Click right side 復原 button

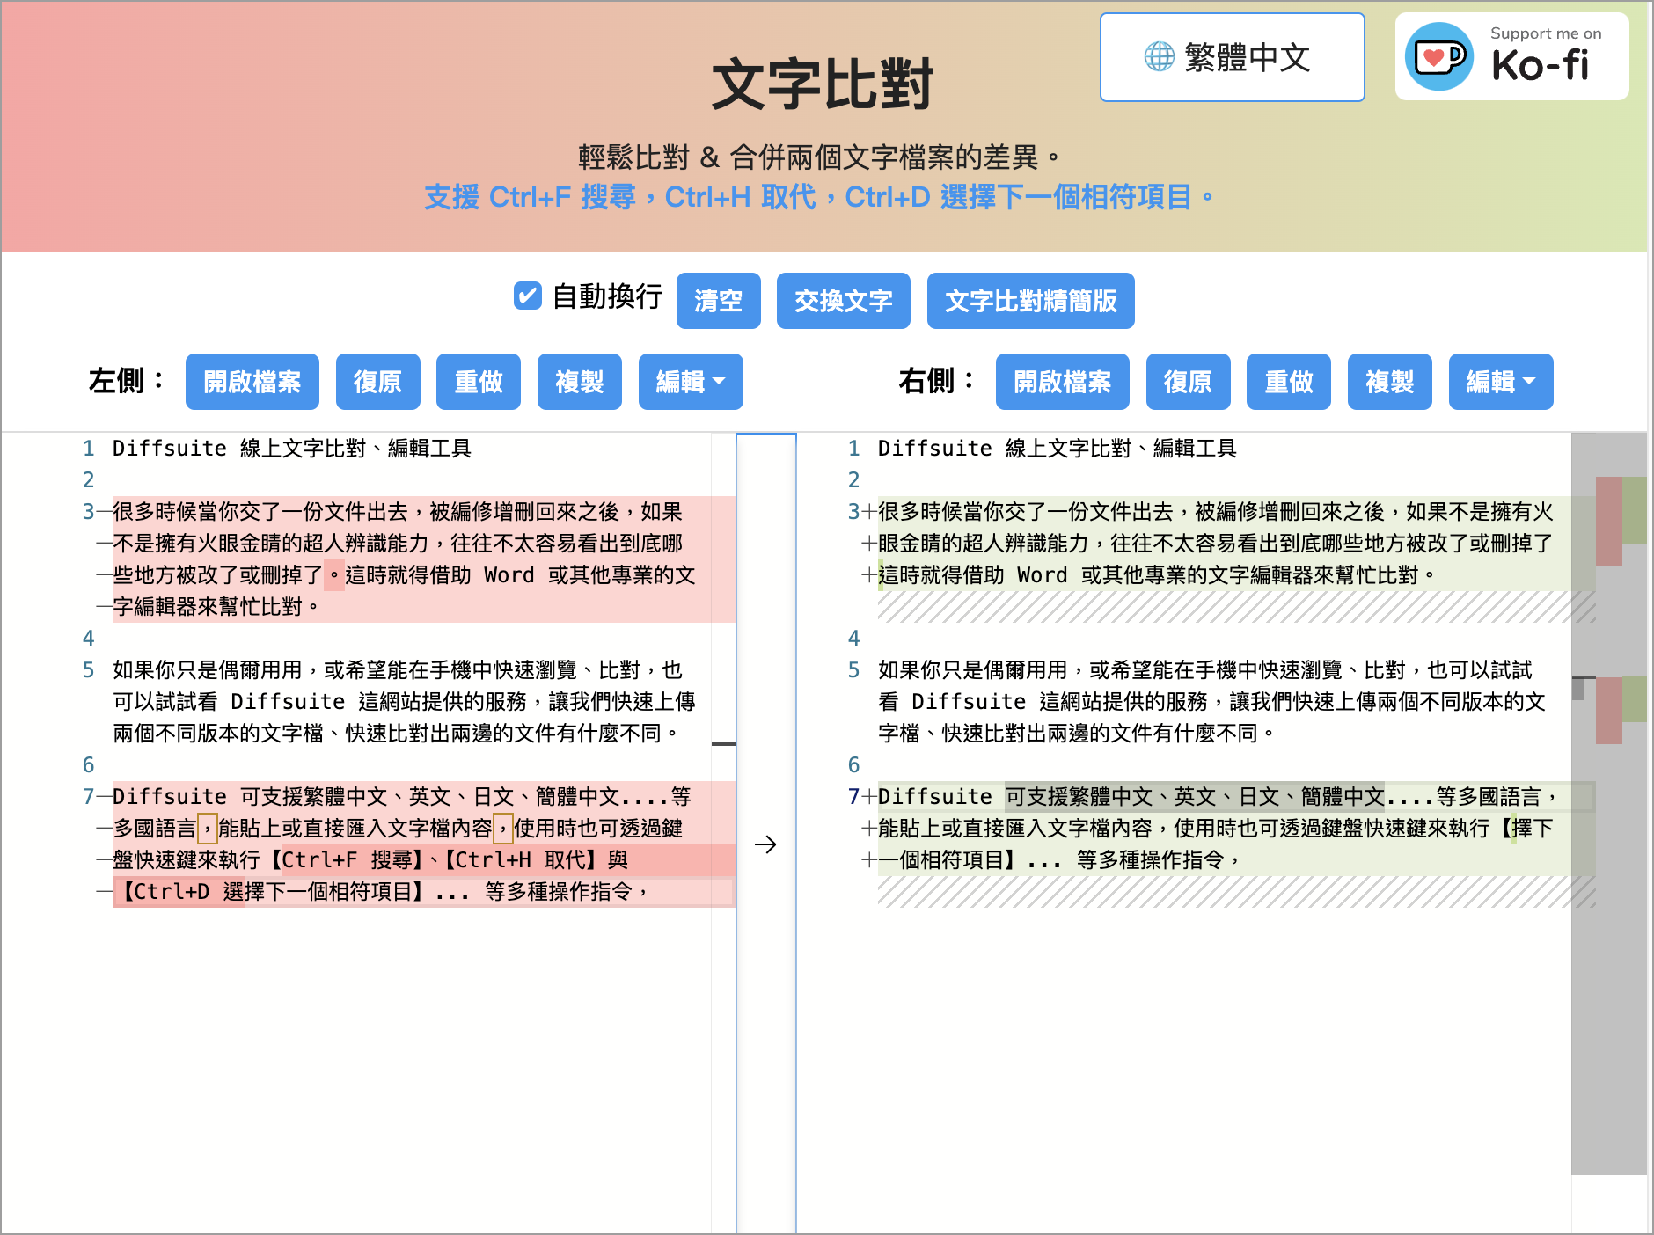1188,382
